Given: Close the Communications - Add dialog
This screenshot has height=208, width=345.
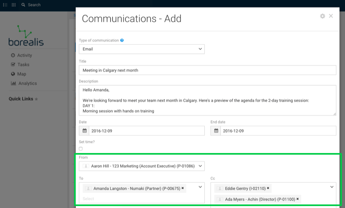Looking at the screenshot, I should pos(331,16).
